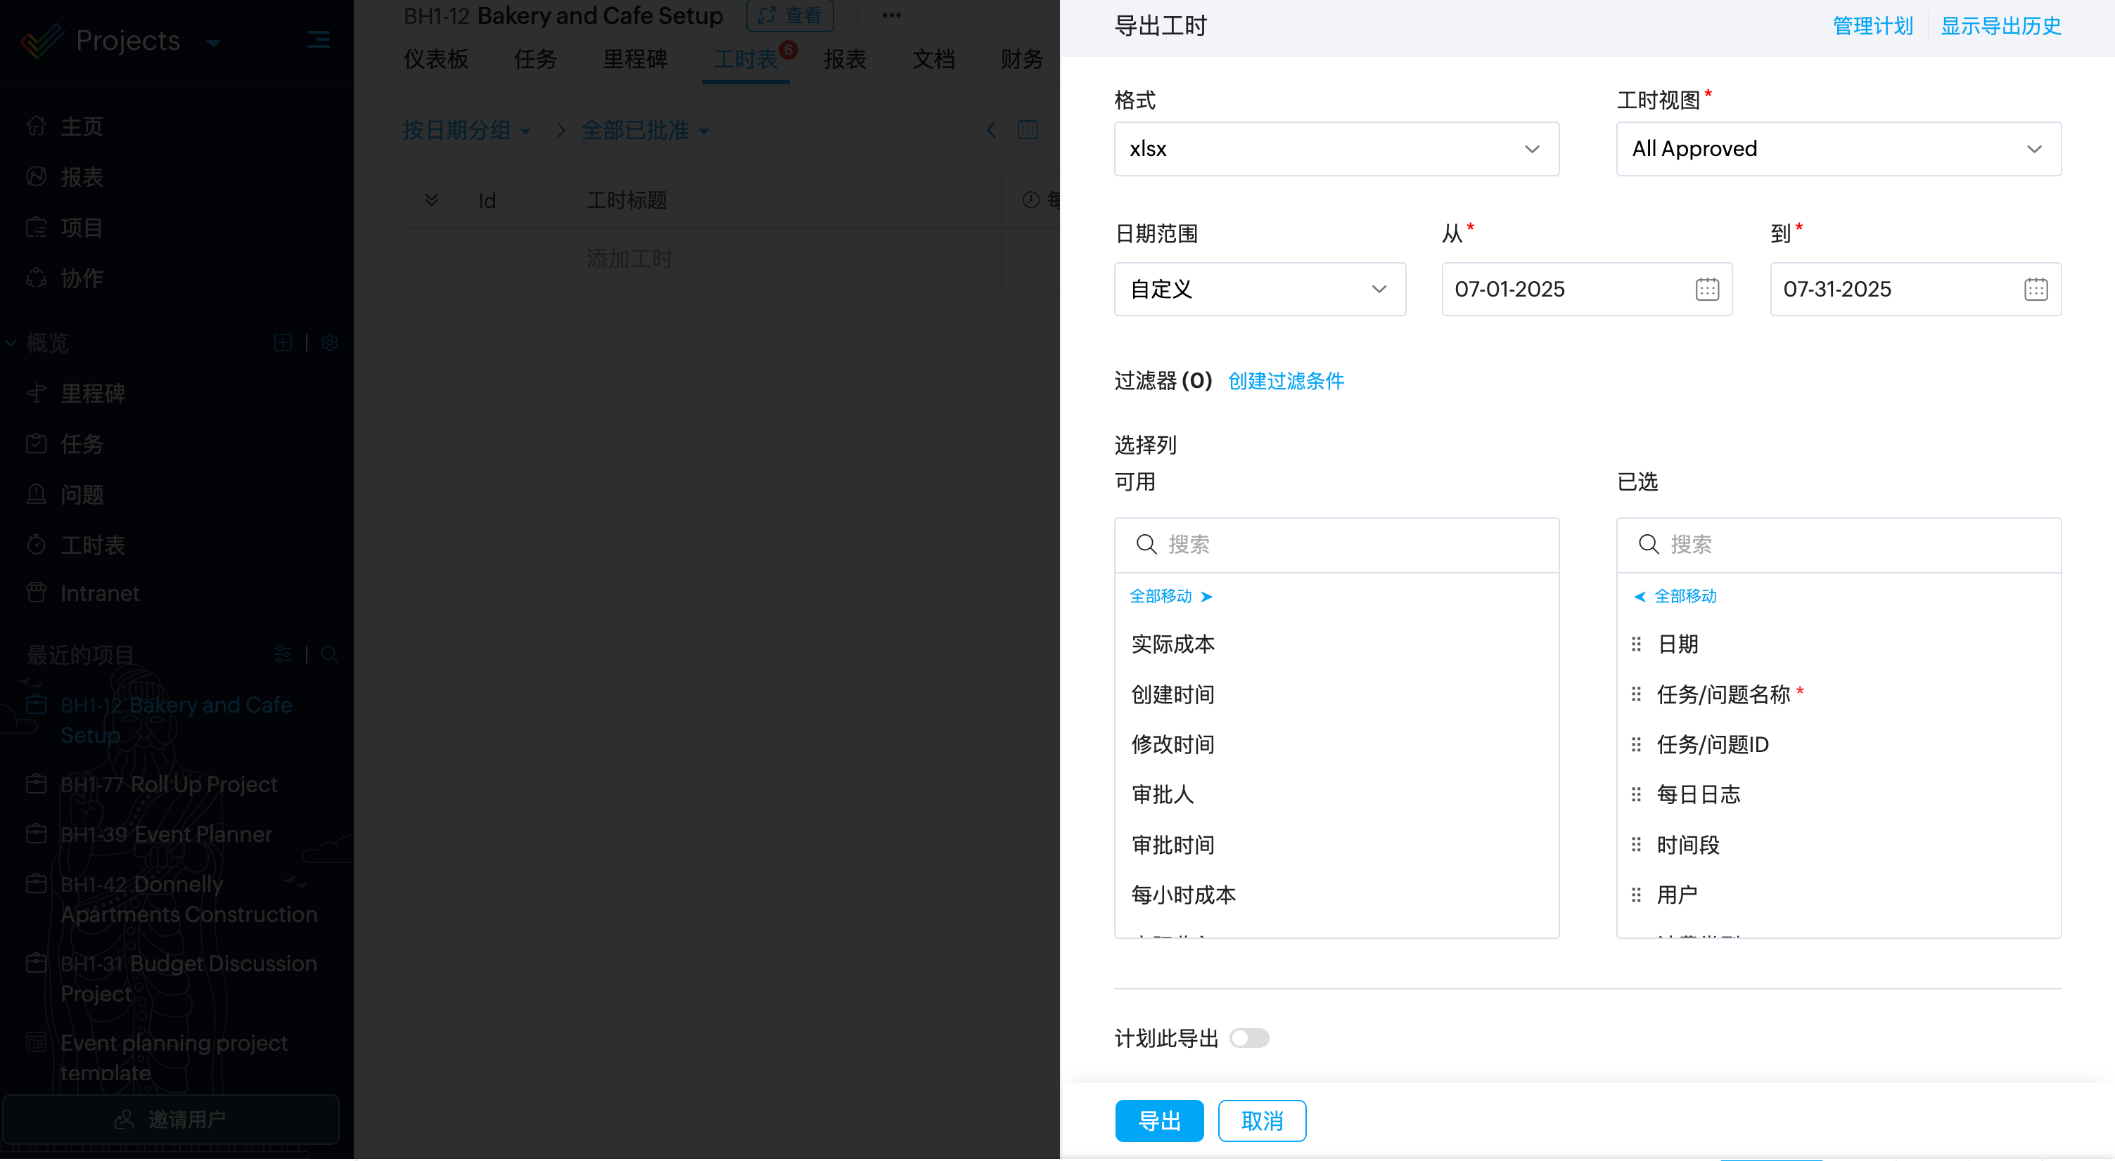2115x1161 pixels.
Task: Move all available columns with 全部移动 right
Action: [1171, 597]
